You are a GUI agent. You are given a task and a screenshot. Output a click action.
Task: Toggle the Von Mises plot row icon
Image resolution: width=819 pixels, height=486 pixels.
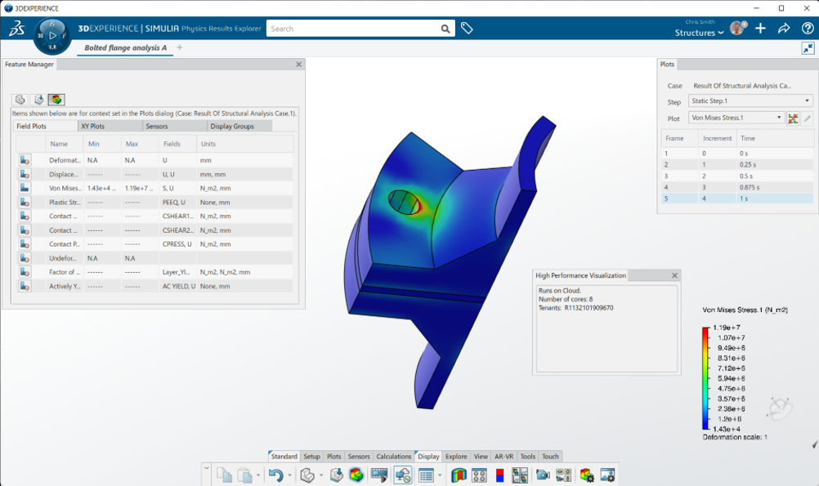point(25,188)
